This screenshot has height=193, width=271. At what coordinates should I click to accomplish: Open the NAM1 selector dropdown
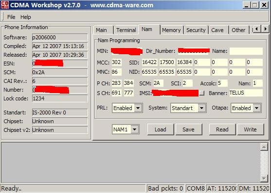pos(135,129)
